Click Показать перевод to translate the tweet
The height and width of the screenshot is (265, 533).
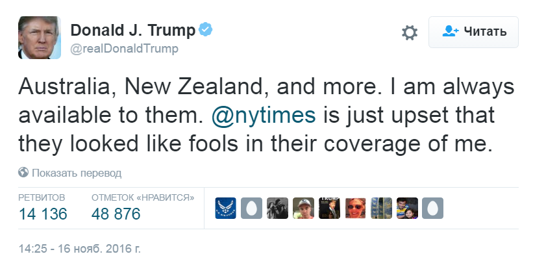tap(77, 173)
